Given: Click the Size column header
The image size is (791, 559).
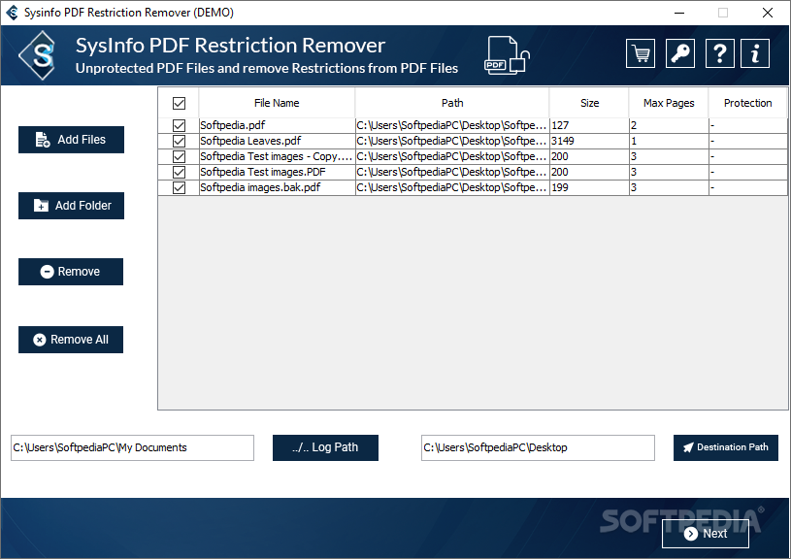Looking at the screenshot, I should (x=589, y=103).
